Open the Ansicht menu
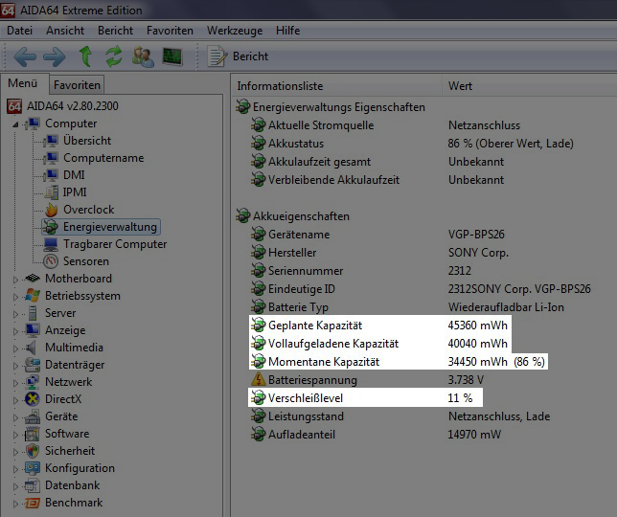617x517 pixels. (65, 31)
